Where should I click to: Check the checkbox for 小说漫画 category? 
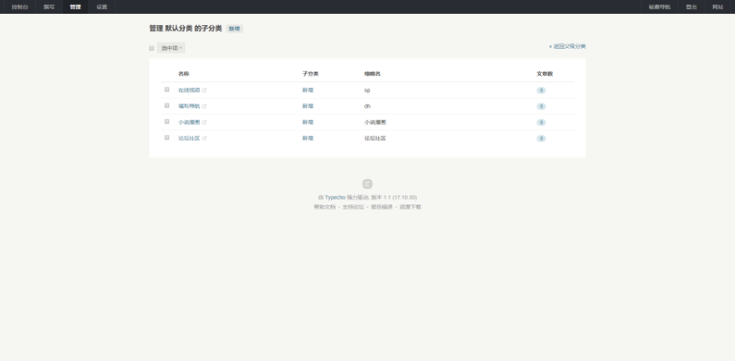[x=167, y=121]
